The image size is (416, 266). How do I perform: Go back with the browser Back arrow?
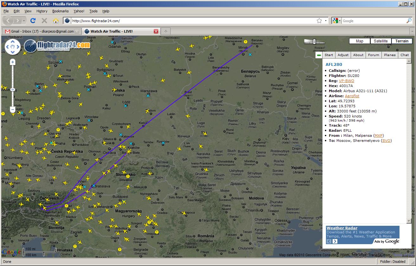(x=8, y=21)
